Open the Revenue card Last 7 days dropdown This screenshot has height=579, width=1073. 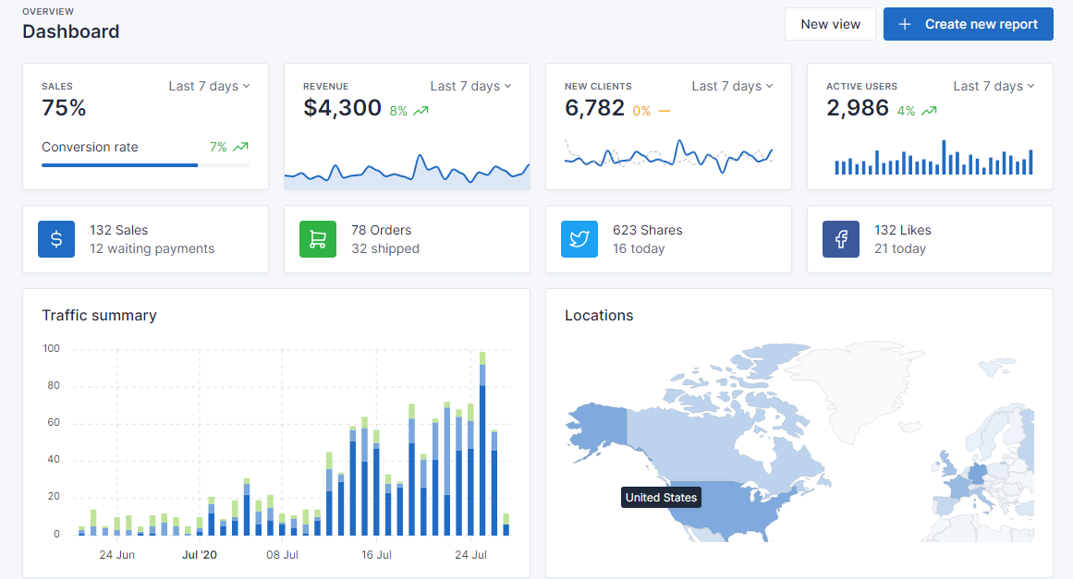(x=470, y=86)
